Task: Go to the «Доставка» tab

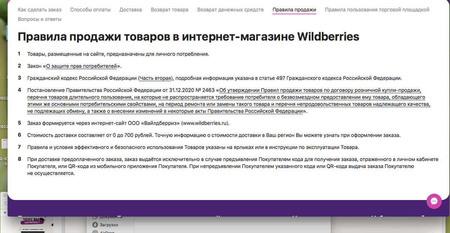Action: point(130,10)
